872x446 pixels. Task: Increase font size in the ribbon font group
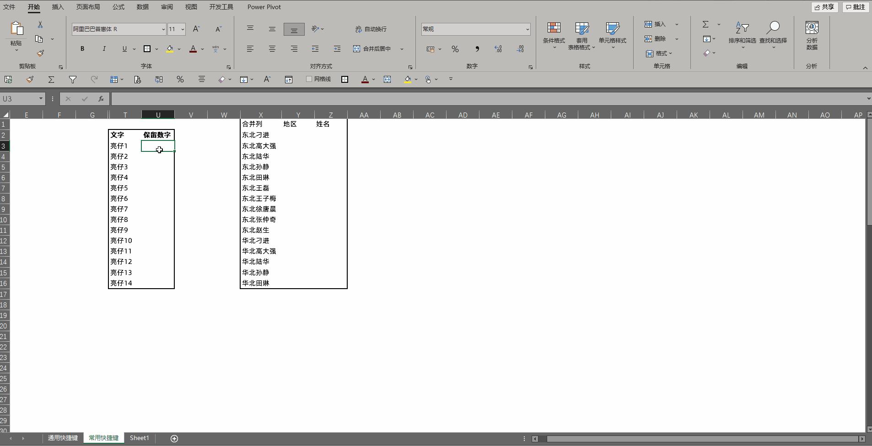click(x=196, y=29)
